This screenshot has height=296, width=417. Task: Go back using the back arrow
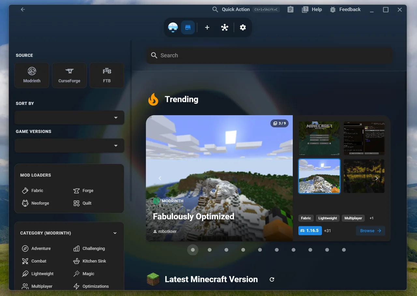pyautogui.click(x=23, y=9)
